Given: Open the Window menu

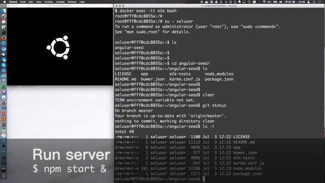Looking at the screenshot, I should [x=72, y=2].
